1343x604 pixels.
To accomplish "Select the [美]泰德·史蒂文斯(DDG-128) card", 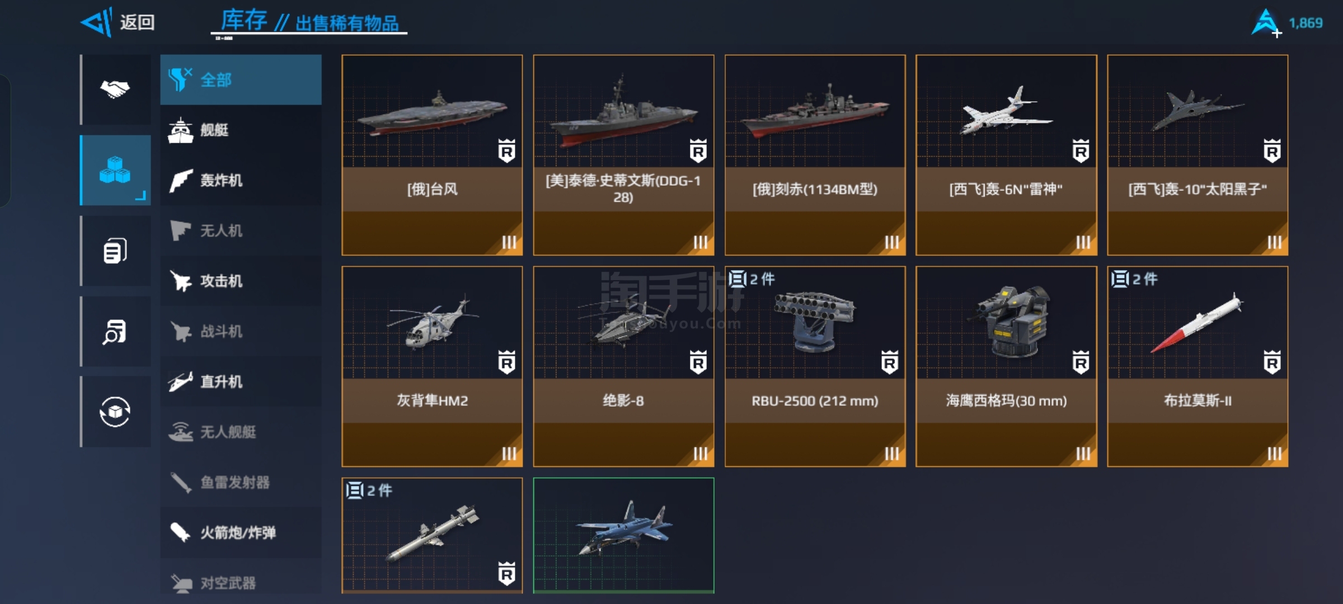I will [x=623, y=155].
